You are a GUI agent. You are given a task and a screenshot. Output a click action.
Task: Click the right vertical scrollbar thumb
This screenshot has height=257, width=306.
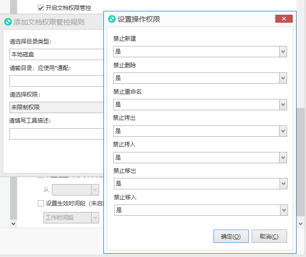tap(300, 162)
